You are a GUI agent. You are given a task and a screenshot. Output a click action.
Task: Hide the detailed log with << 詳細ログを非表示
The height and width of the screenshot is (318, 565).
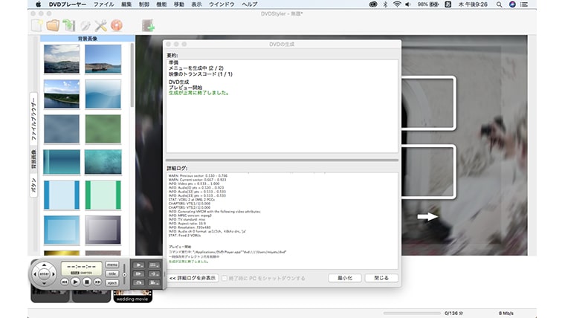pos(193,278)
